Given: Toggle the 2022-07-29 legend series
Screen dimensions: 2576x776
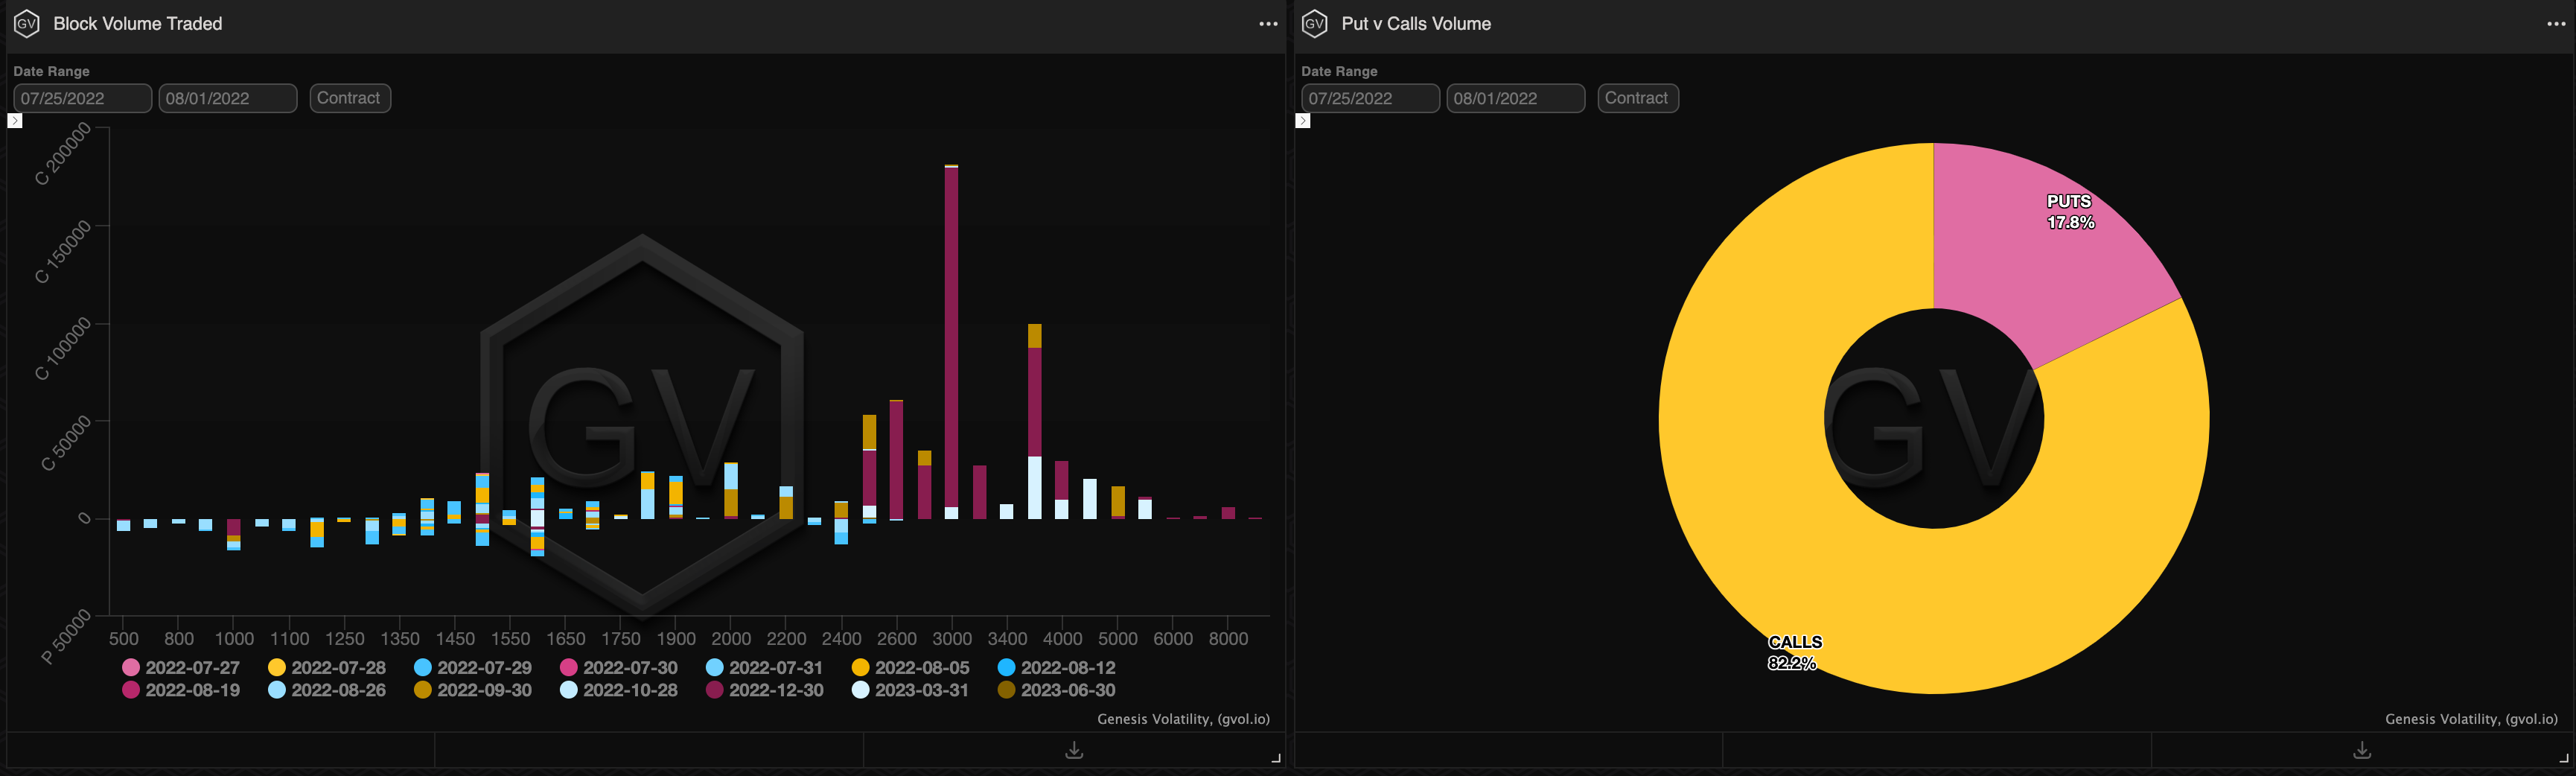Looking at the screenshot, I should click(x=473, y=667).
